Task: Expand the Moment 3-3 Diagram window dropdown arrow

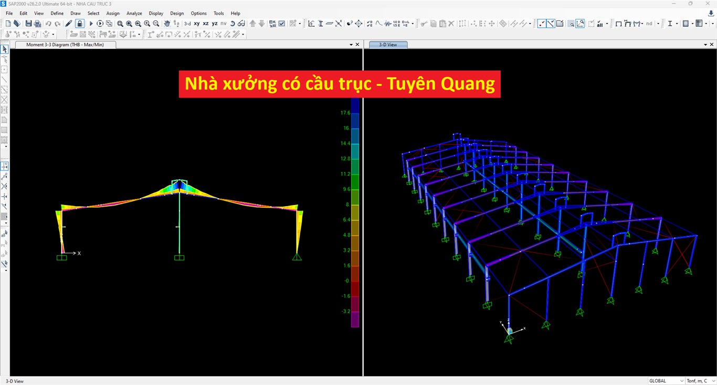Action: (x=351, y=45)
